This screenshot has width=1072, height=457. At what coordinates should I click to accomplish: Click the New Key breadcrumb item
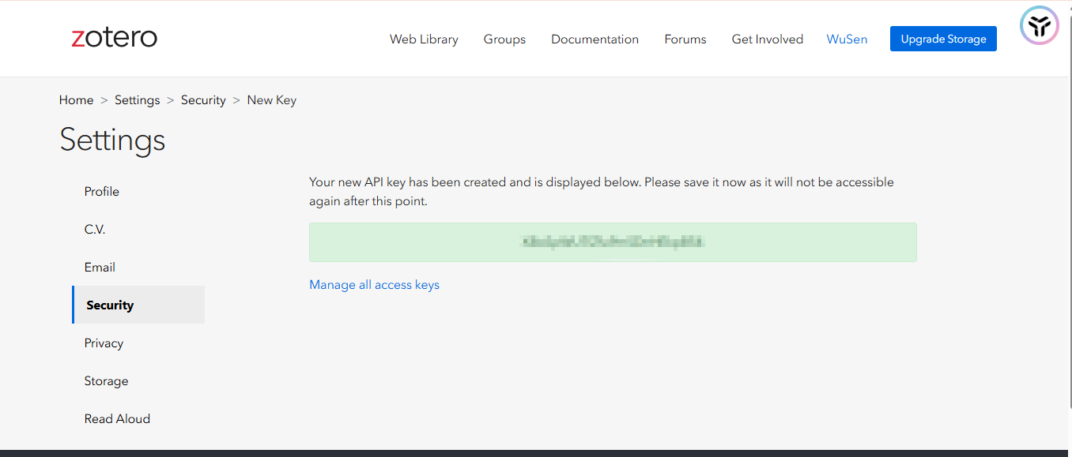click(x=272, y=100)
